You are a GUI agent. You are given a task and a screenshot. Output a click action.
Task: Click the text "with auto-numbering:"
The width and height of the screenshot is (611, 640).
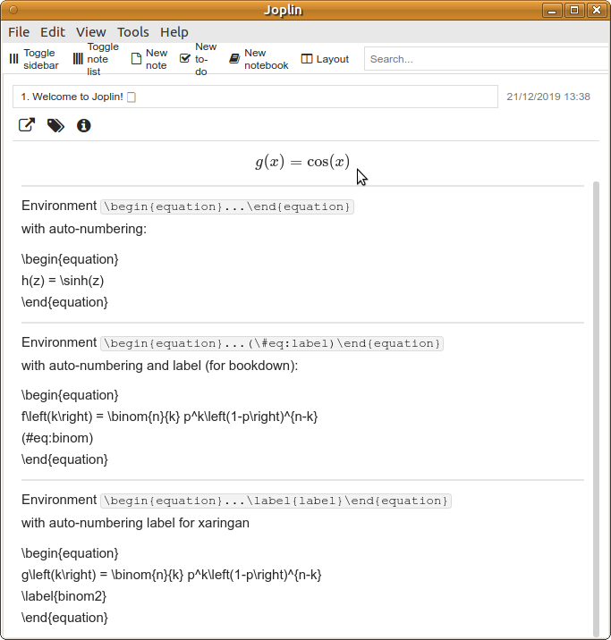tap(84, 229)
